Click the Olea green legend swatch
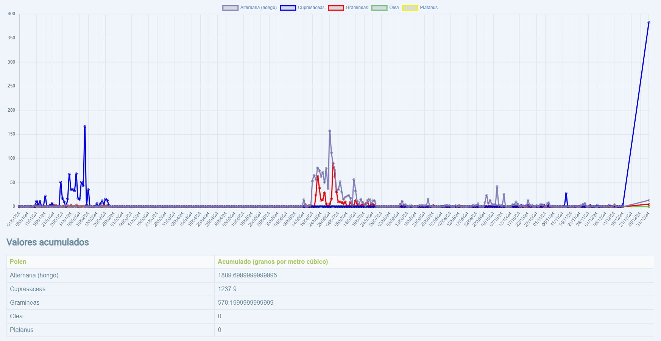The height and width of the screenshot is (341, 661). click(x=379, y=8)
